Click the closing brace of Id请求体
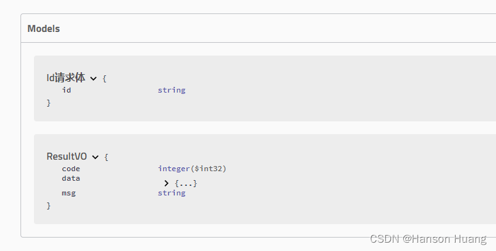 coord(49,103)
